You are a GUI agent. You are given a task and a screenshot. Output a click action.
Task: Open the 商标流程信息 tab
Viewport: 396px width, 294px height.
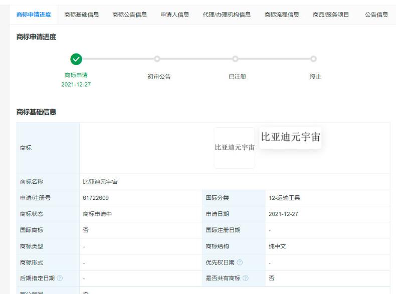282,15
